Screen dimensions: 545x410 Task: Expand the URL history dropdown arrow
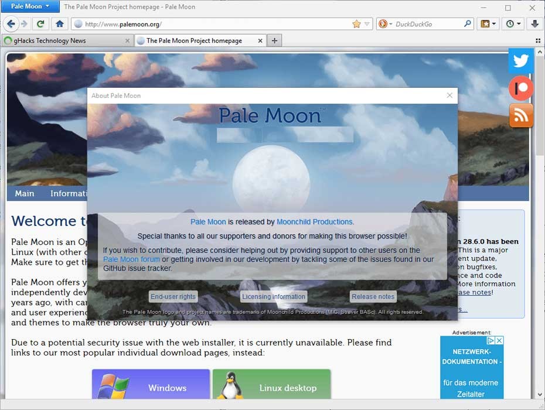(x=367, y=24)
